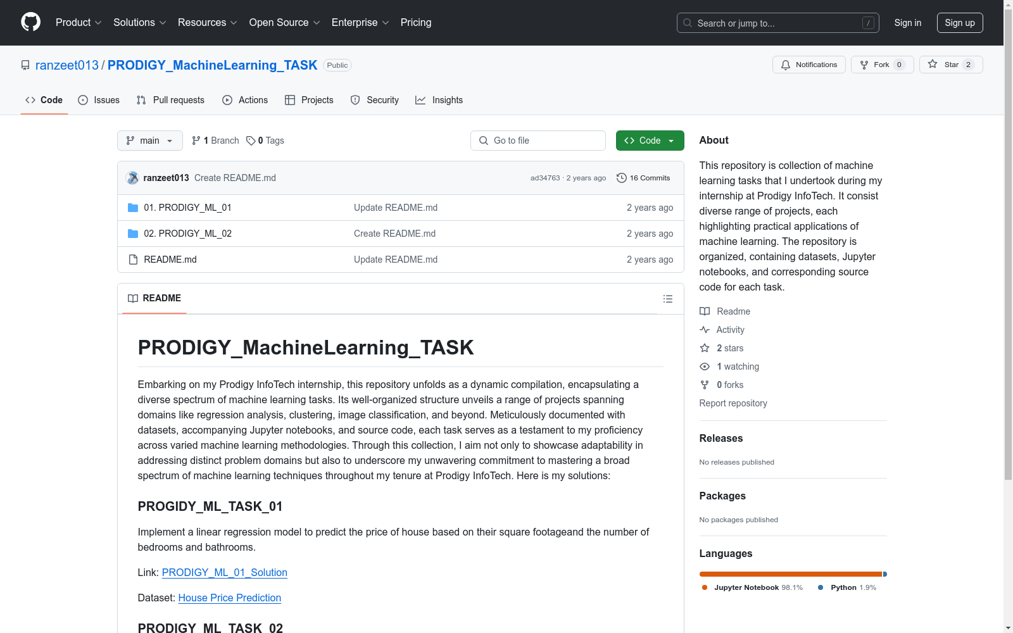
Task: Open the 02. PRODIGY_ML_02 folder
Action: (187, 234)
